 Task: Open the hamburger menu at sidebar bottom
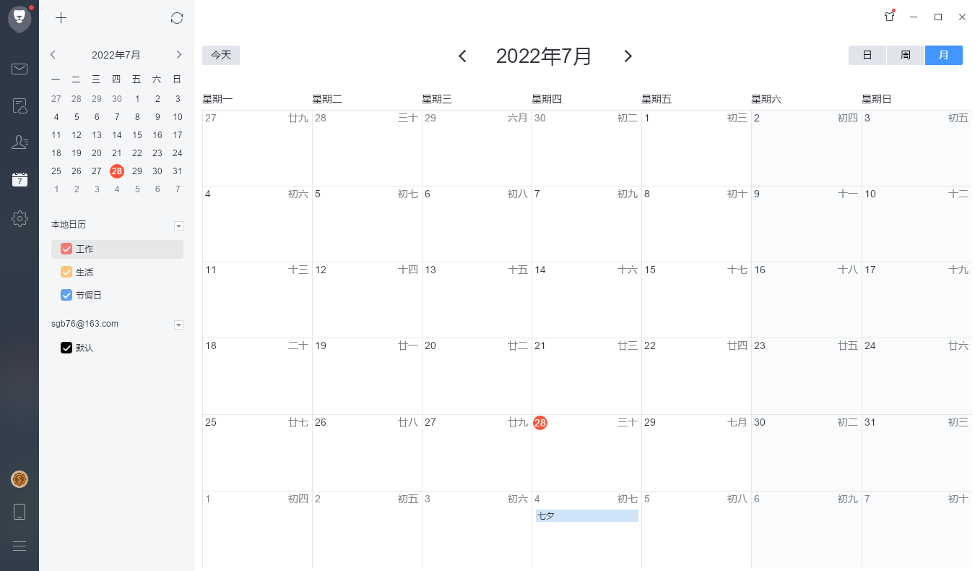(19, 546)
